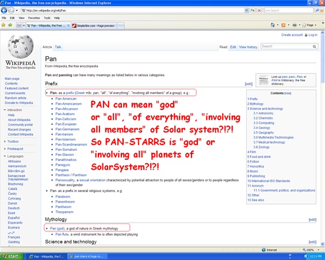Open the View menu
Image resolution: width=325 pixels, height=260 pixels.
[x=21, y=18]
